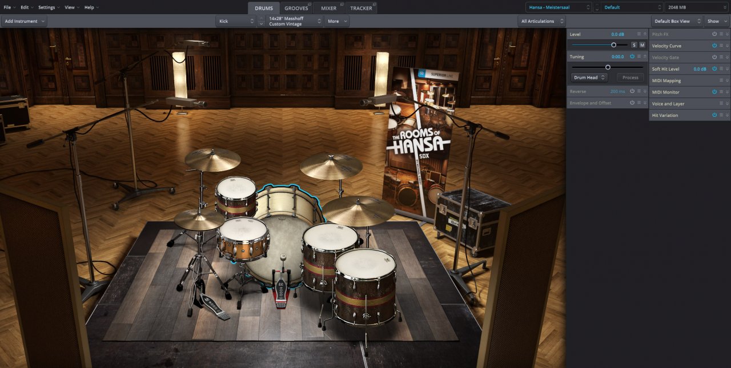Open the Hit Variation menu icon
The height and width of the screenshot is (368, 731).
coord(721,115)
